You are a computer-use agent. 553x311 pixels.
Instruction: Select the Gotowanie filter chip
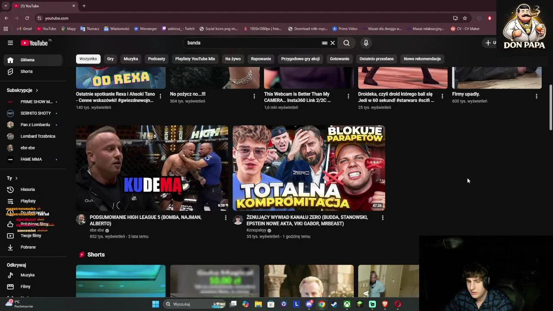[x=340, y=59]
